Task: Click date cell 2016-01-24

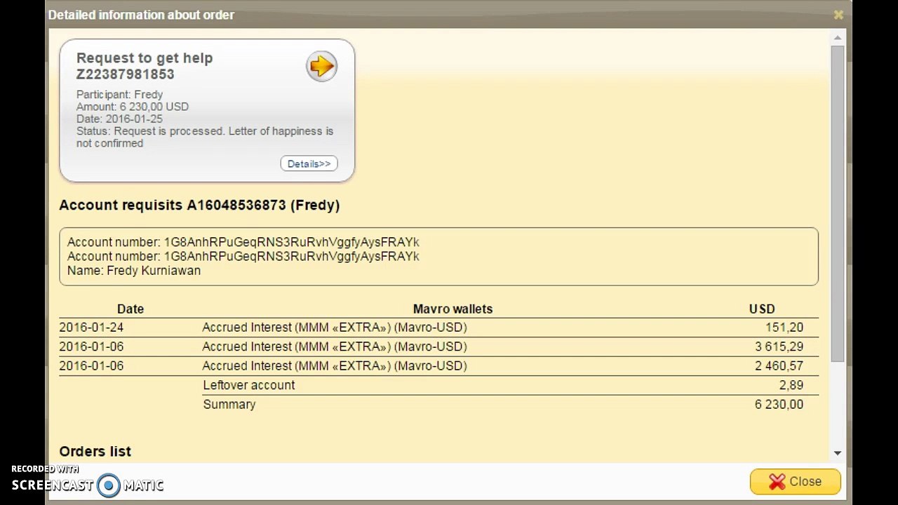Action: pyautogui.click(x=91, y=328)
